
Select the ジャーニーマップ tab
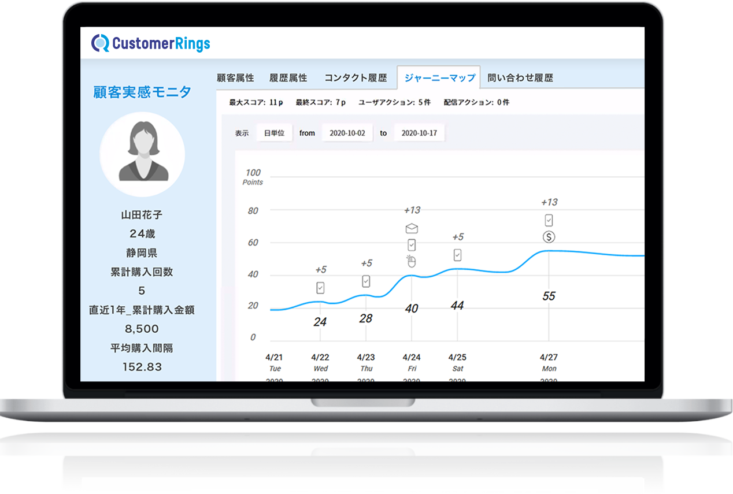439,78
